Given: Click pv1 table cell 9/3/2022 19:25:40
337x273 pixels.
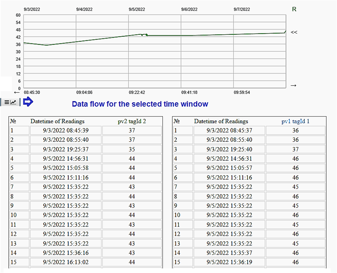Looking at the screenshot, I should 229,149.
